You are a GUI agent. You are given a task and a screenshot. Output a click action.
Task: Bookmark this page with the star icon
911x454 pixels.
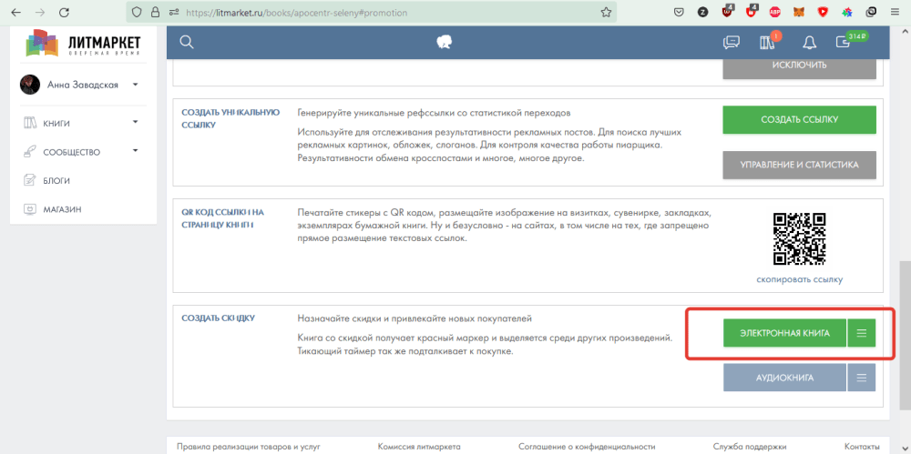point(606,13)
